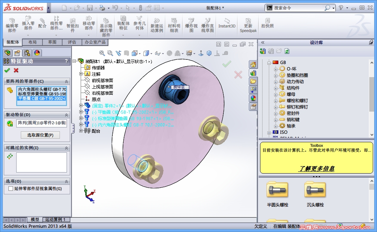Click the 爆炸视图 tool
Image resolution: width=377 pixels, height=232 pixels.
tap(191, 25)
